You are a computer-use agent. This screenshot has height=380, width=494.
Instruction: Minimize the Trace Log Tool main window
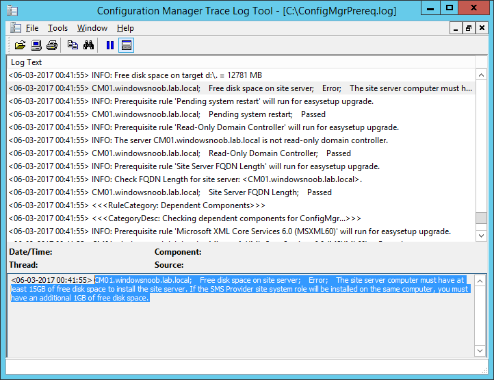pyautogui.click(x=430, y=8)
